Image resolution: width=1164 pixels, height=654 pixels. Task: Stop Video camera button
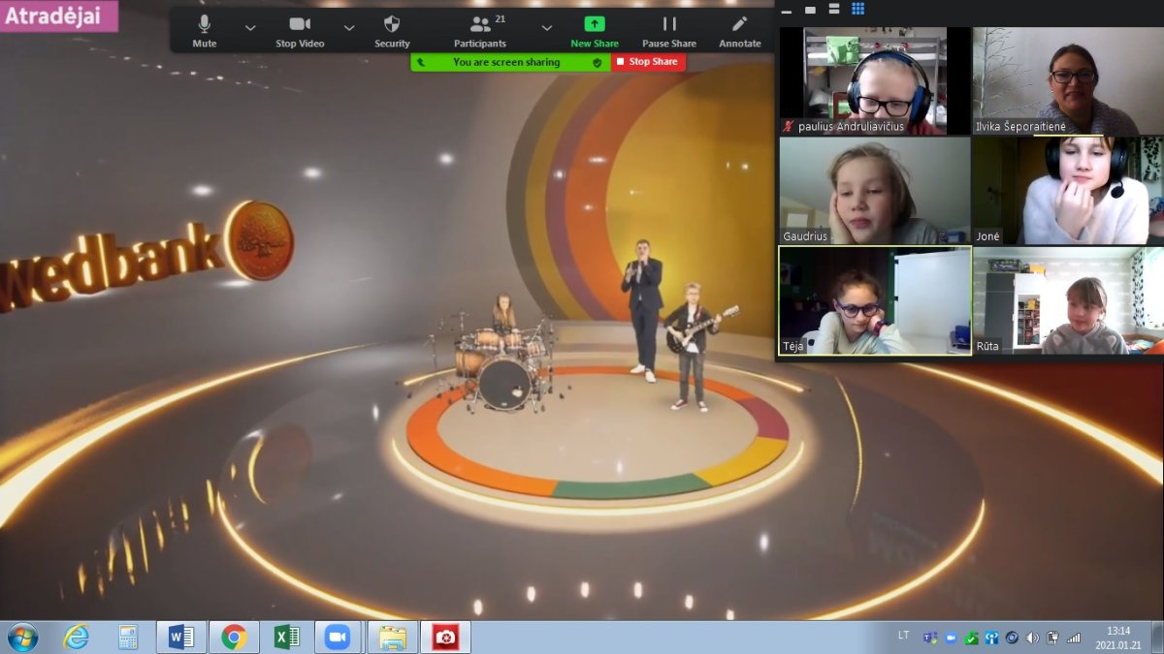300,30
